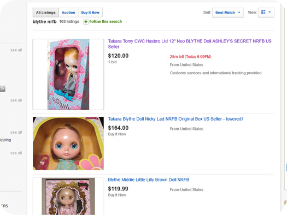Click the first see all sidebar link
The image size is (287, 215).
coord(16,50)
